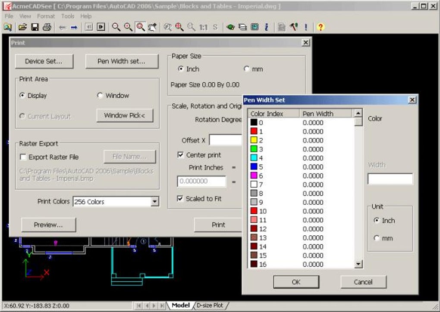Toggle Scaled to Fit checkbox
440x312 pixels.
(x=180, y=199)
